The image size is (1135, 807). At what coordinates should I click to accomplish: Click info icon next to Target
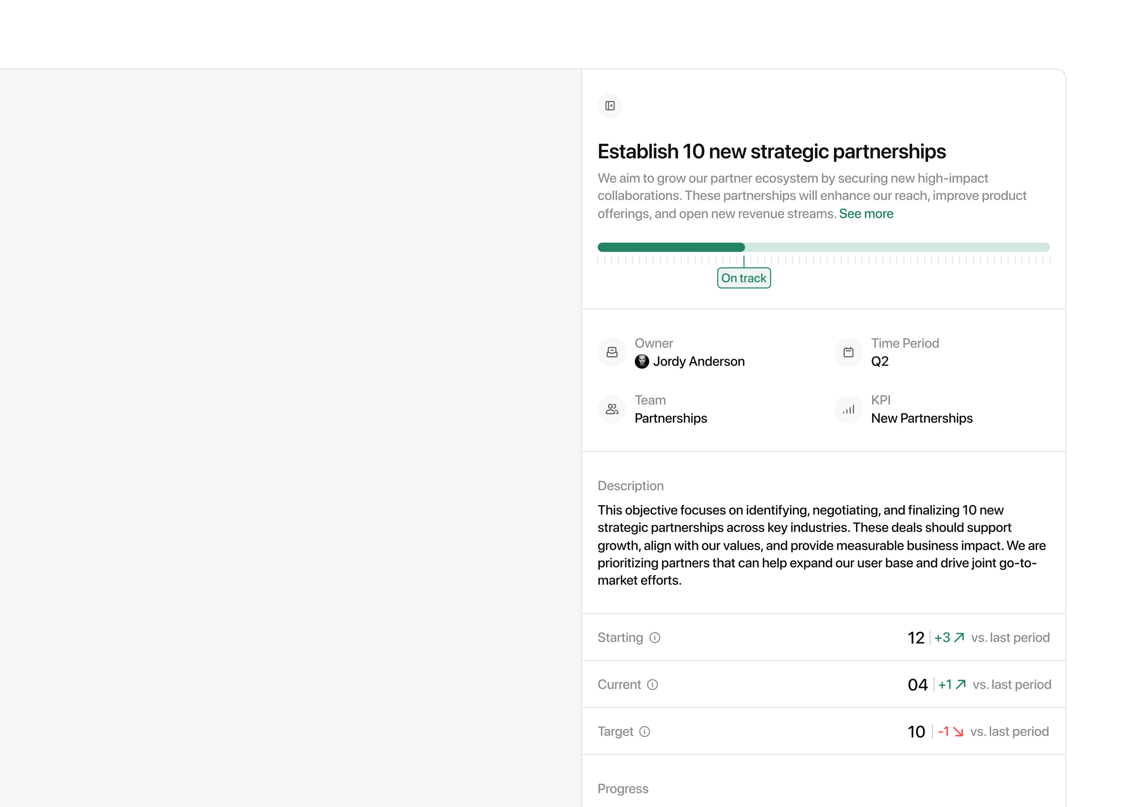pos(644,731)
